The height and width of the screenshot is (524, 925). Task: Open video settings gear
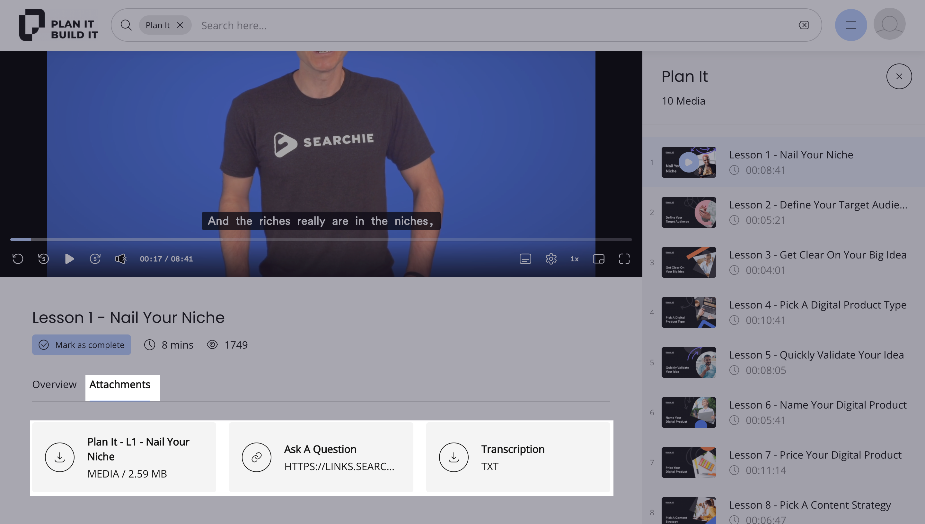tap(551, 259)
